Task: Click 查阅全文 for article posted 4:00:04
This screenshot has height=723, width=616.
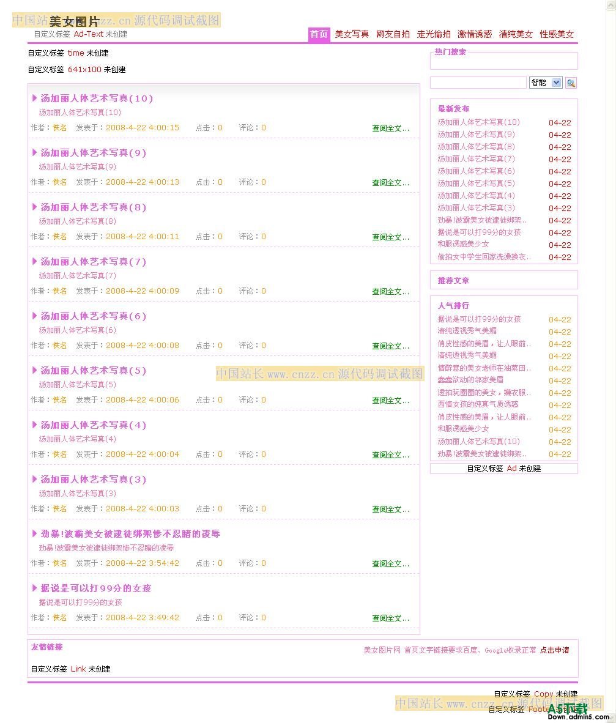Action: pos(390,454)
